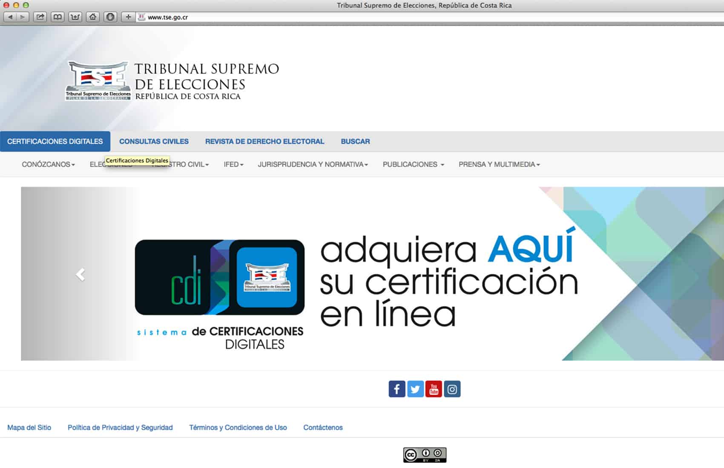Viewport: 724px width, 468px height.
Task: Open Política de Privacidad y Seguridad link
Action: [x=120, y=428]
